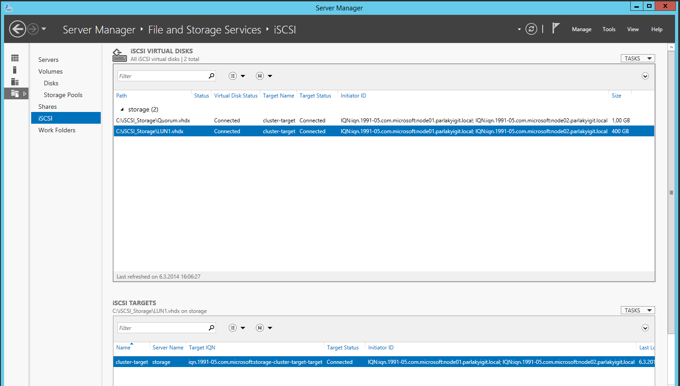Click Local Server icon in left rail

[15, 70]
